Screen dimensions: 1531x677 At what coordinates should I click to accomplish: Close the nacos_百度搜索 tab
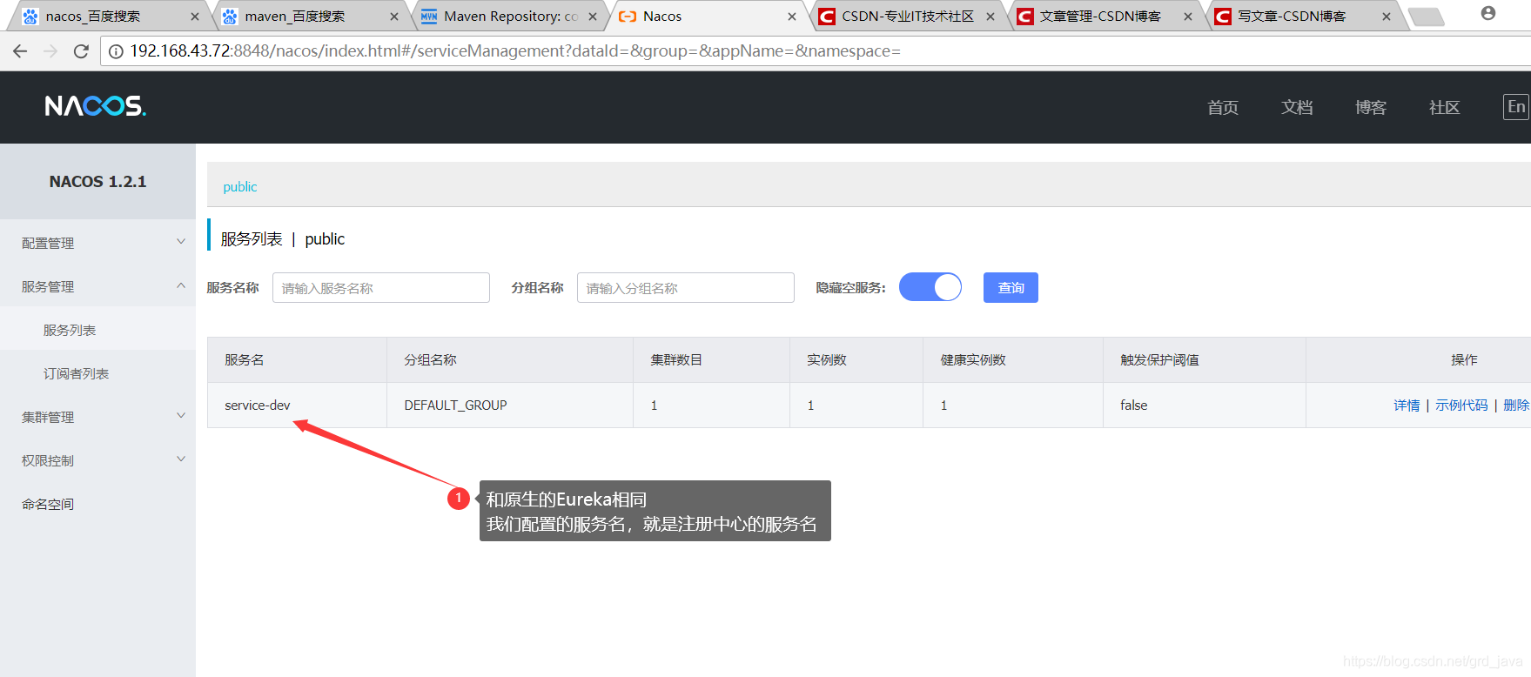click(x=194, y=17)
